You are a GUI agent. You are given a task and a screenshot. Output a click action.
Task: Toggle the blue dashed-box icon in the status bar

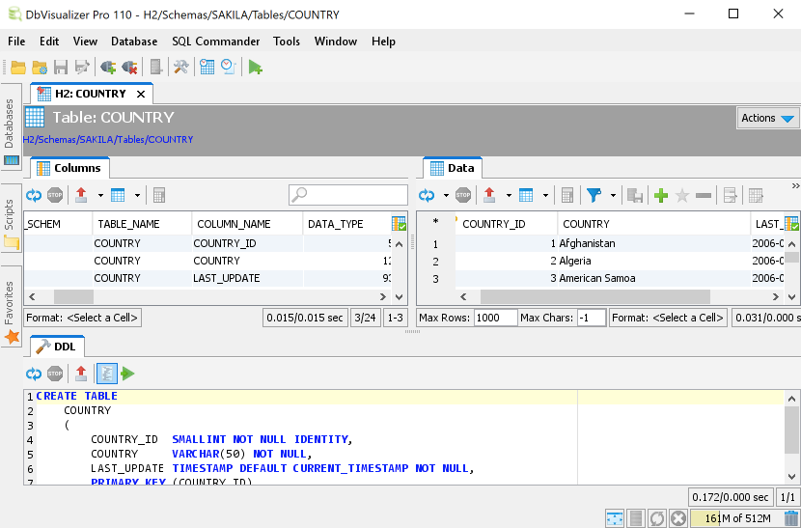(x=615, y=517)
